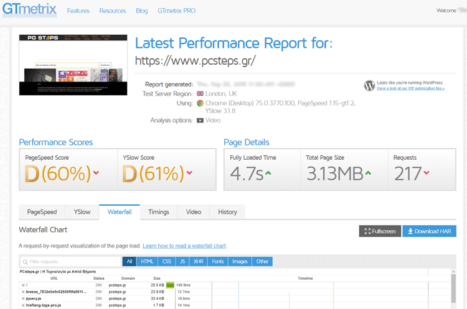
Task: Filter waterfall by JS
Action: click(182, 261)
